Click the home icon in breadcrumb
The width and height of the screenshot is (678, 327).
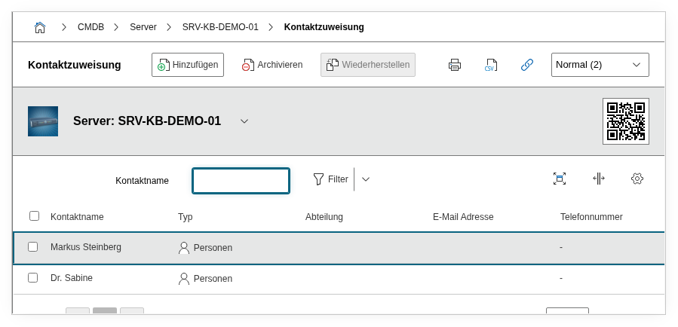(40, 27)
